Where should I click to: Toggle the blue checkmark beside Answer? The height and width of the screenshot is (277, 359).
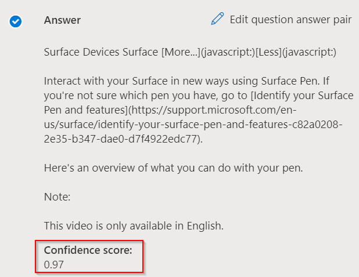point(16,21)
